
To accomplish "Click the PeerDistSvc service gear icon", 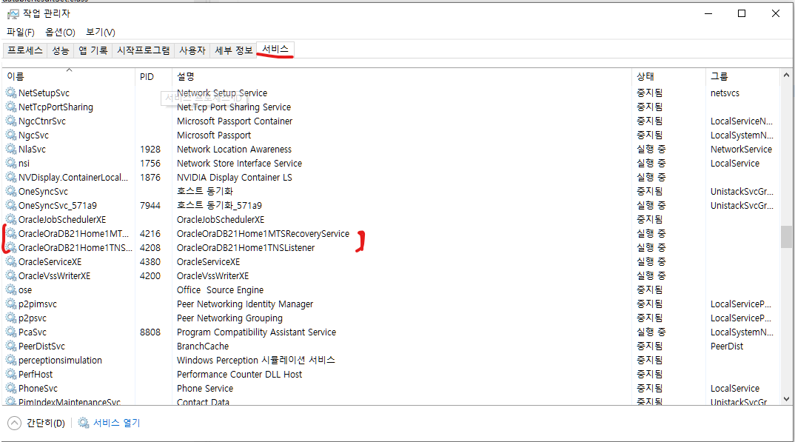I will tap(11, 346).
